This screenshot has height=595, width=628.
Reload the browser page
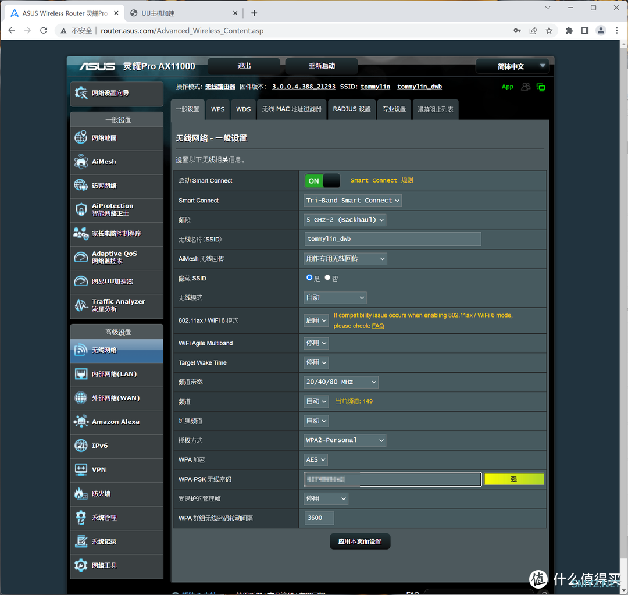point(44,30)
